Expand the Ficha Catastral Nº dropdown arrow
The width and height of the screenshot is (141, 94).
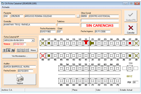tap(33, 40)
